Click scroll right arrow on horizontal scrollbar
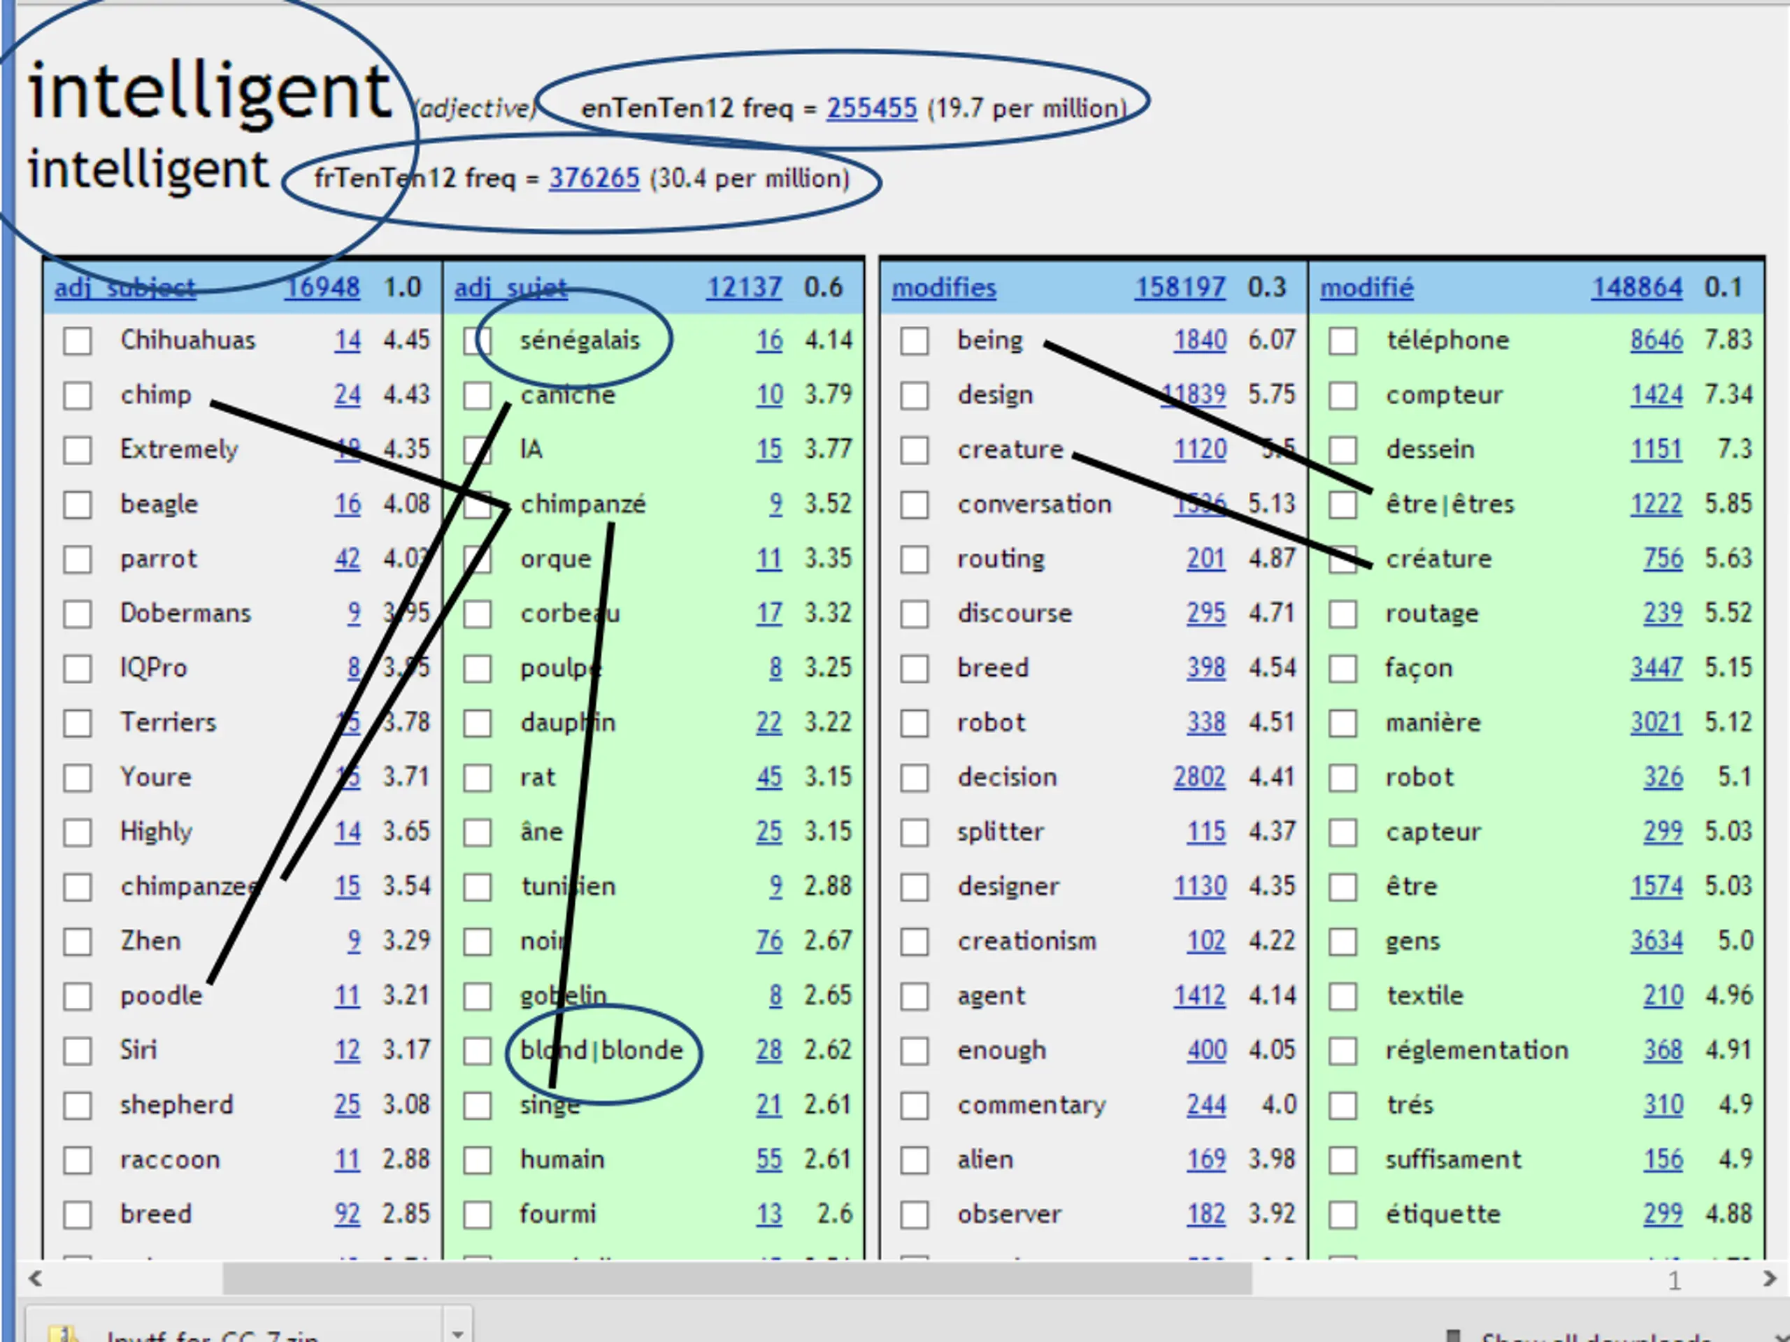The image size is (1790, 1342). (1769, 1279)
